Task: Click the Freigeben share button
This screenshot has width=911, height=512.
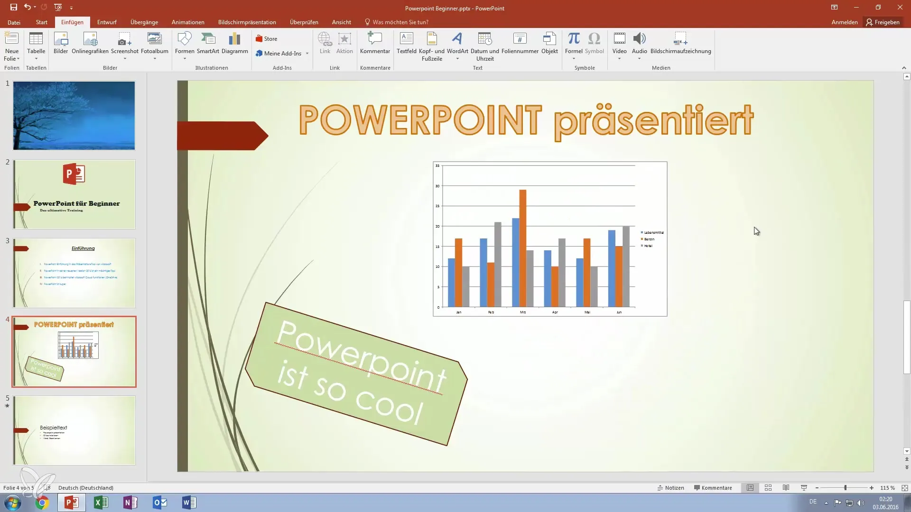Action: click(x=883, y=22)
